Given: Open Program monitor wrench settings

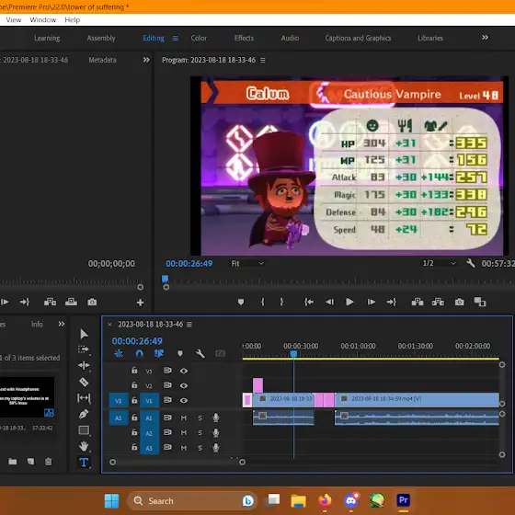Looking at the screenshot, I should (x=471, y=263).
